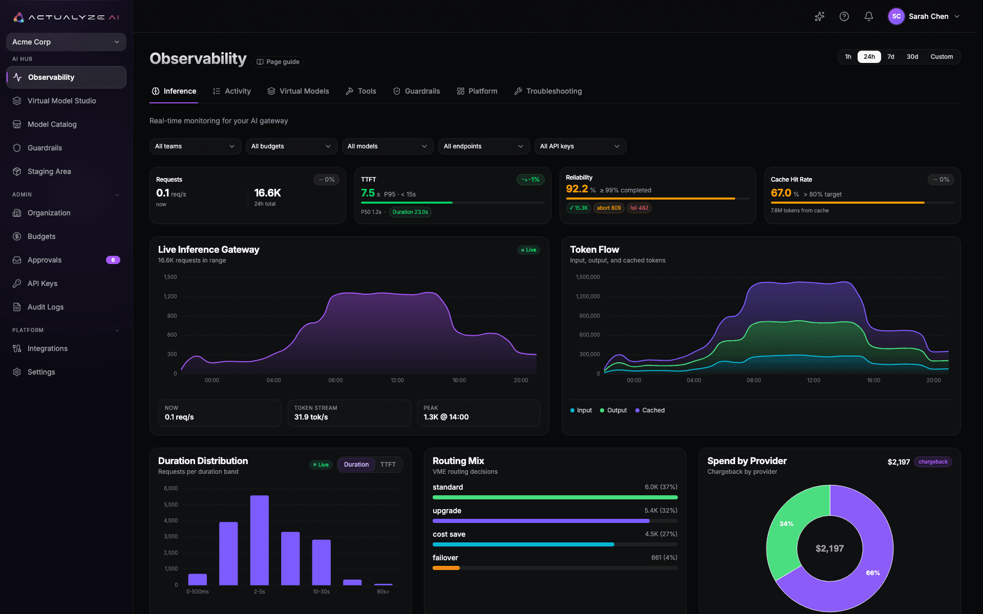Collapse the PLATFORM sidebar section
This screenshot has height=614, width=983.
tap(117, 331)
